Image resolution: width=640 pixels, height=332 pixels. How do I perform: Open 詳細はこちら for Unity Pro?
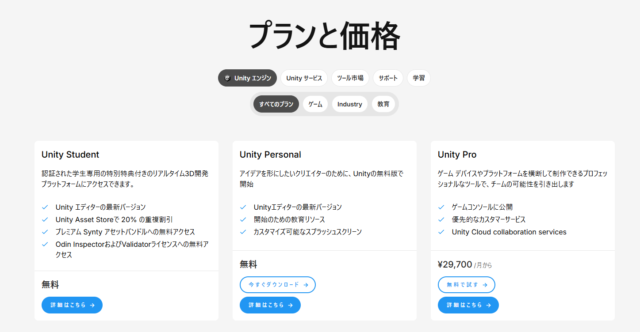[x=468, y=305]
